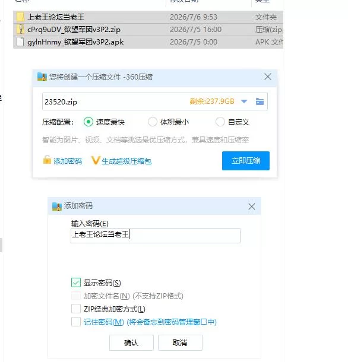Click the 360压缩 logo in compress dialog title
Image resolution: width=348 pixels, height=362 pixels.
tap(42, 77)
